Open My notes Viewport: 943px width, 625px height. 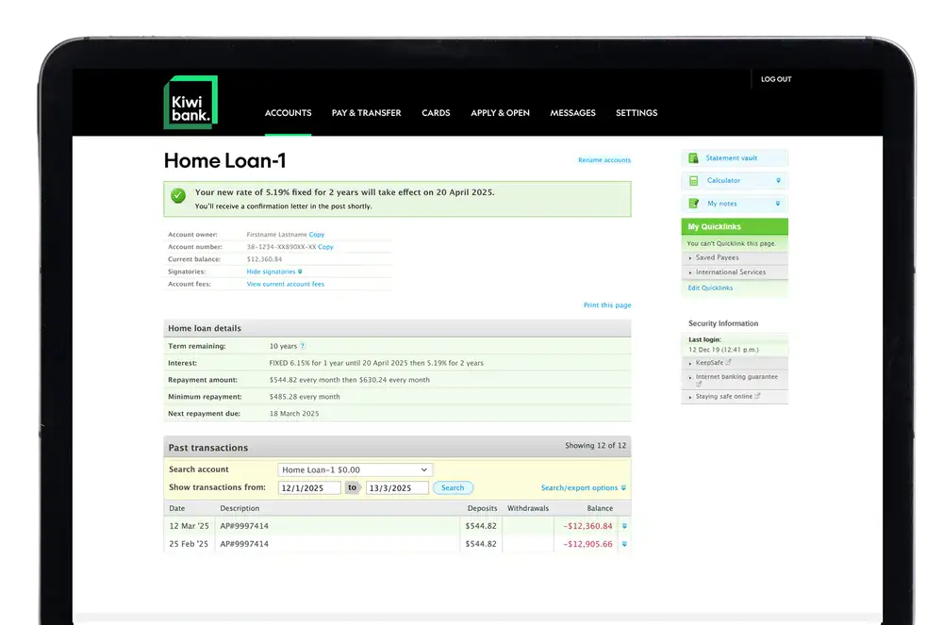point(734,204)
